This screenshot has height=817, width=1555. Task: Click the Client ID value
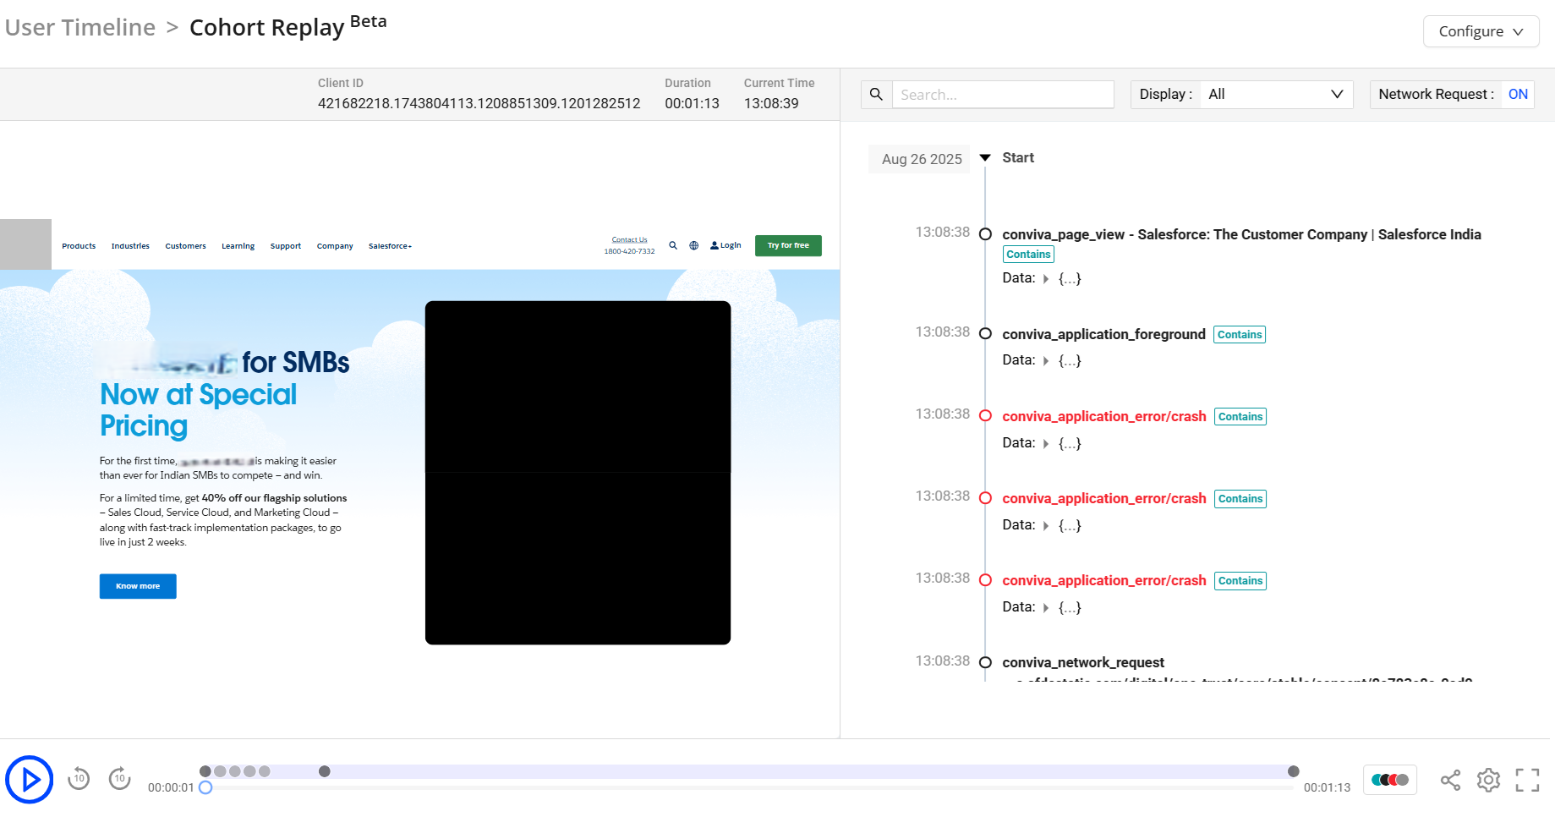(479, 103)
